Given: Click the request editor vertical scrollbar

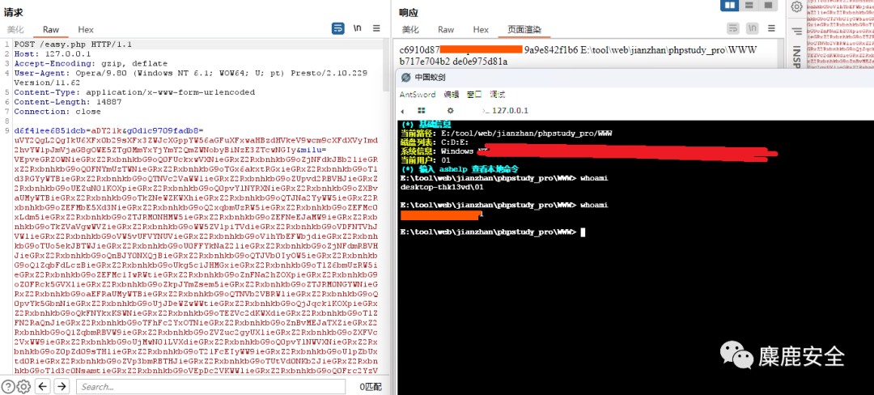Looking at the screenshot, I should pos(386,64).
